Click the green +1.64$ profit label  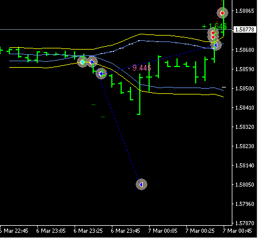pyautogui.click(x=214, y=26)
